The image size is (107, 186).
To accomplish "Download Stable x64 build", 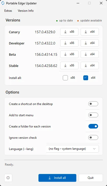I will tap(90, 65).
